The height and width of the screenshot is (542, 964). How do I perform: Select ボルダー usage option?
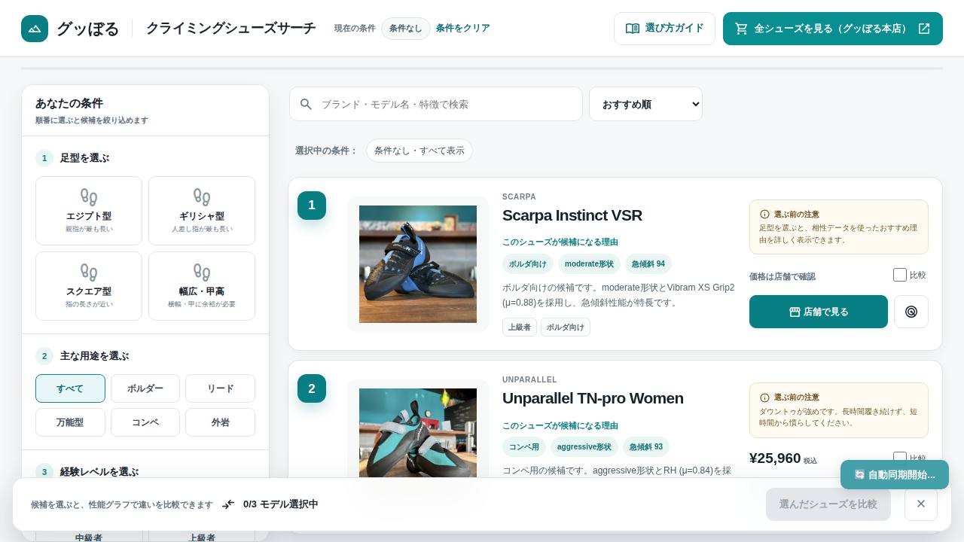145,388
